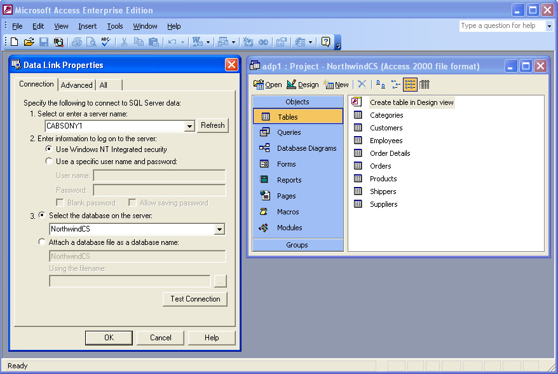
Task: Expand the server name dropdown
Action: click(189, 126)
